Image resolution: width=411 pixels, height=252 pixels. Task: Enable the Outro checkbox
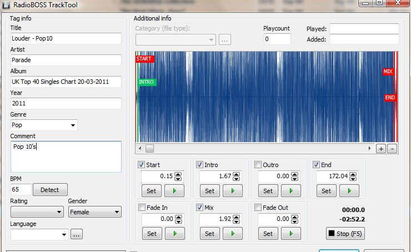point(258,165)
